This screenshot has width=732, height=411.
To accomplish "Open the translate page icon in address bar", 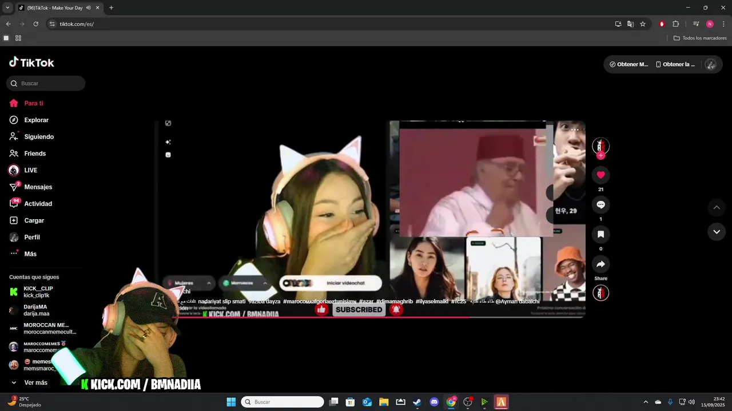I will point(630,24).
